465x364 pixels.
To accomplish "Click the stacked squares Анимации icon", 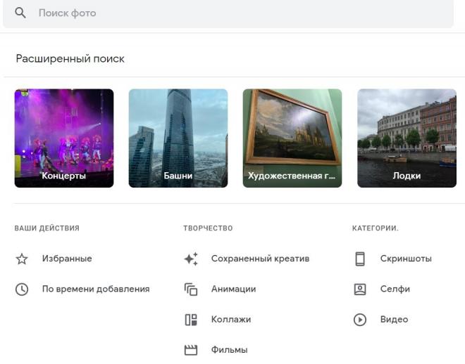I will [x=191, y=290].
